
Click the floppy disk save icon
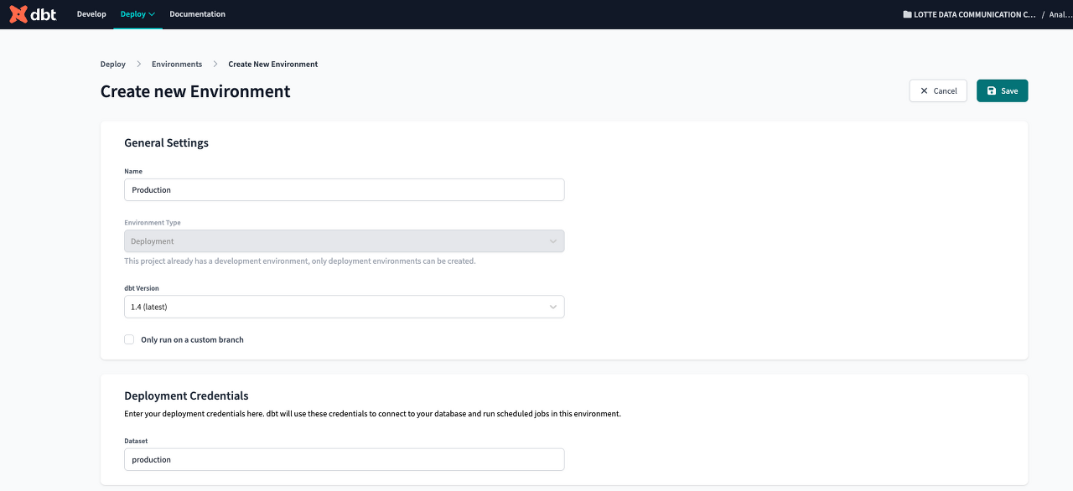[992, 90]
